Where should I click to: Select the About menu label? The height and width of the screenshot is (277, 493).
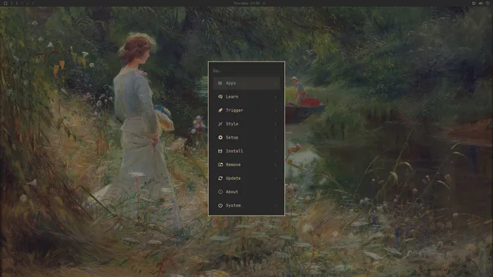click(x=232, y=192)
